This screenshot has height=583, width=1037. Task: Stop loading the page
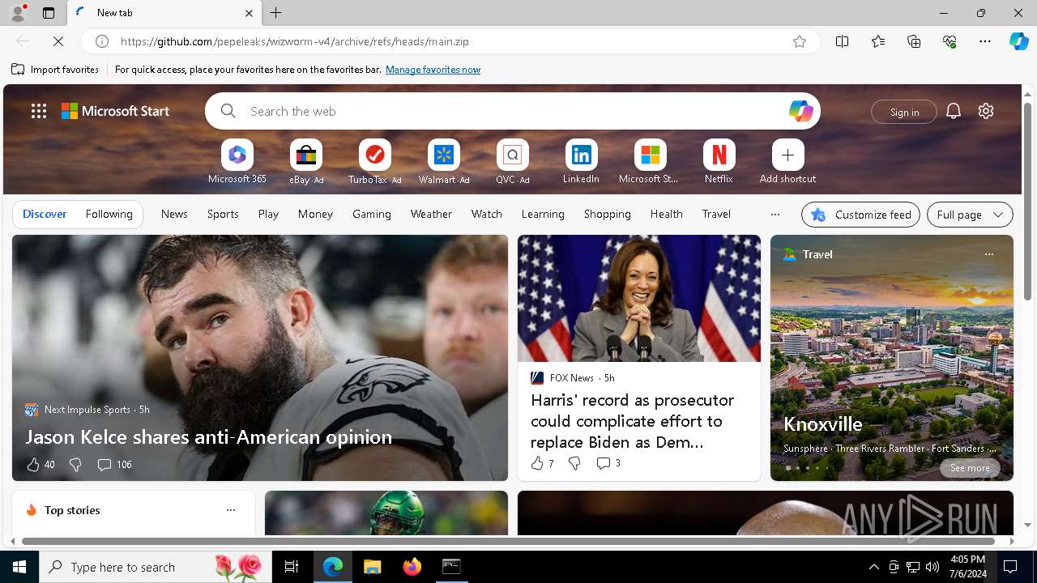tap(58, 41)
